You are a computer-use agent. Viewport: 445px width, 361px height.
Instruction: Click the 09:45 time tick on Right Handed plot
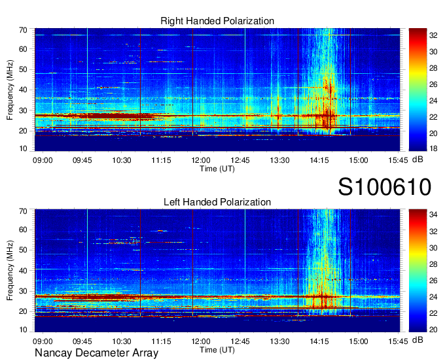click(x=82, y=160)
